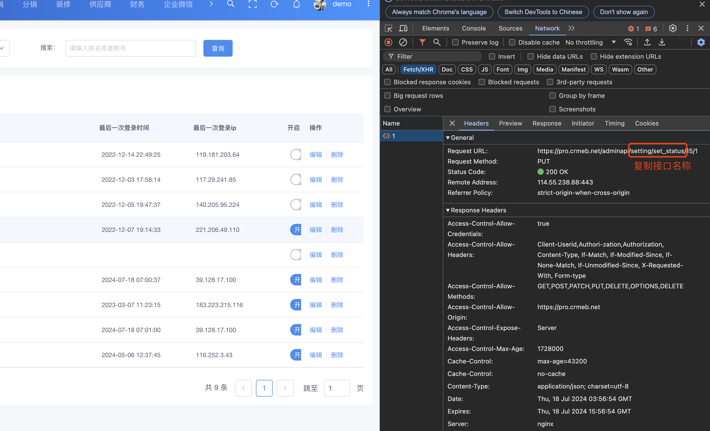The image size is (710, 431).
Task: Click the demo user avatar
Action: [x=320, y=5]
